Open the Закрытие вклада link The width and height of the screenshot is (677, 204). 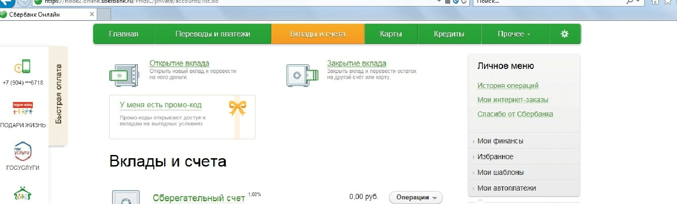tap(356, 63)
